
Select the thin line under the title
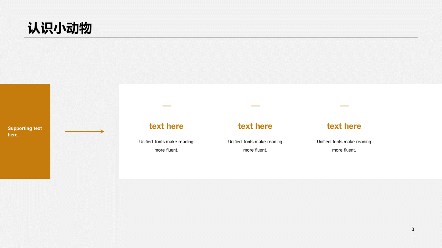point(221,37)
